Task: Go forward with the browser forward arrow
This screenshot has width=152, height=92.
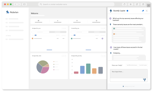Action: click(19, 4)
